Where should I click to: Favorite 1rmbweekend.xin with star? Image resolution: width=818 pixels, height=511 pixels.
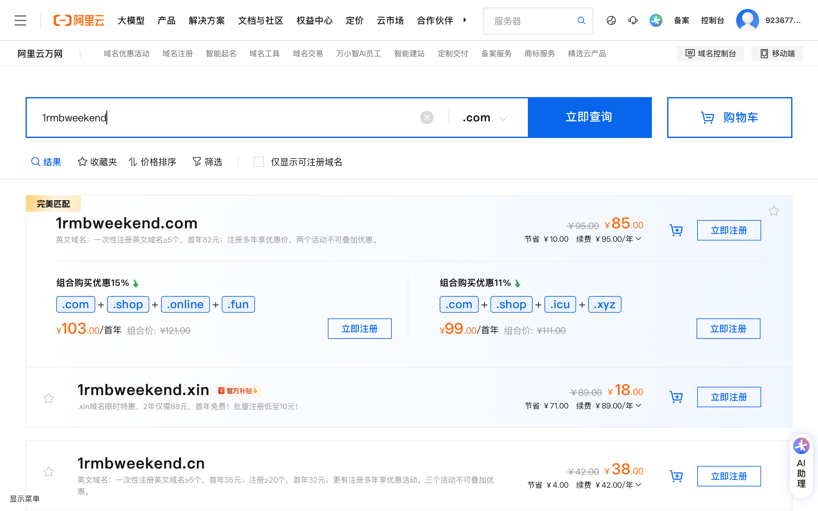point(49,398)
